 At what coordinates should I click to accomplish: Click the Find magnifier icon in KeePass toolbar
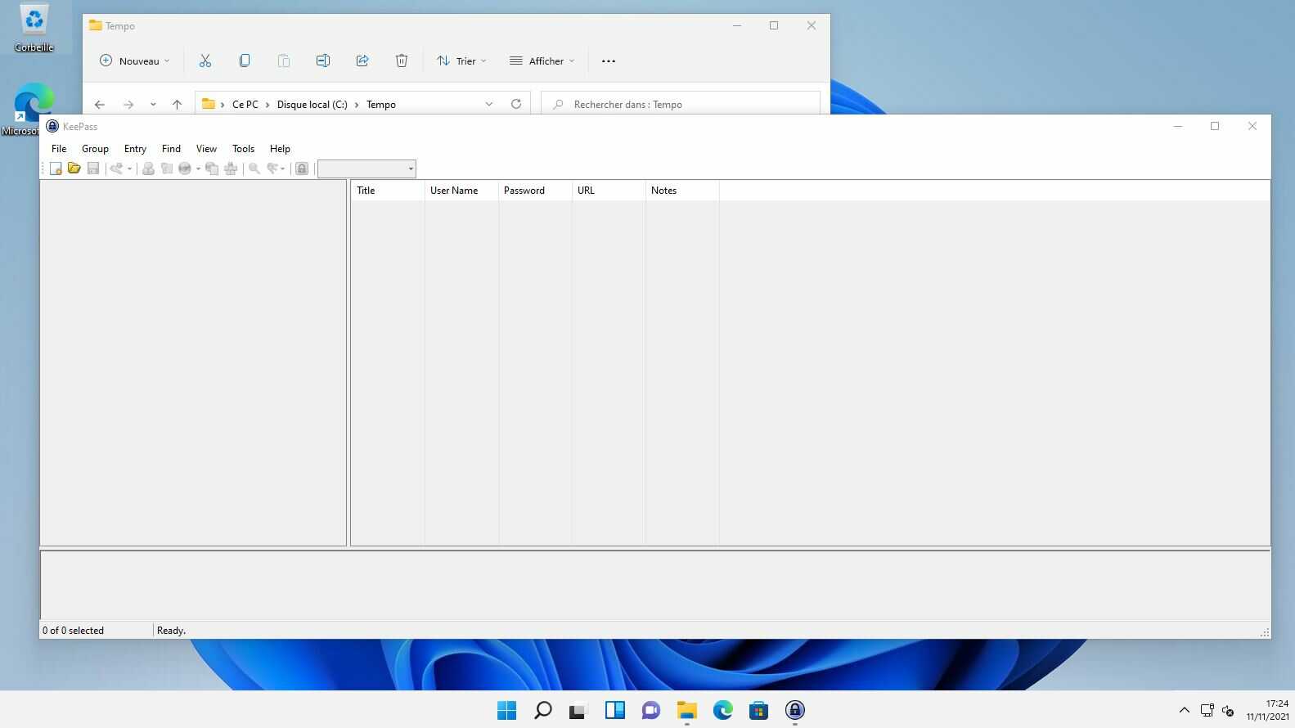click(x=254, y=169)
